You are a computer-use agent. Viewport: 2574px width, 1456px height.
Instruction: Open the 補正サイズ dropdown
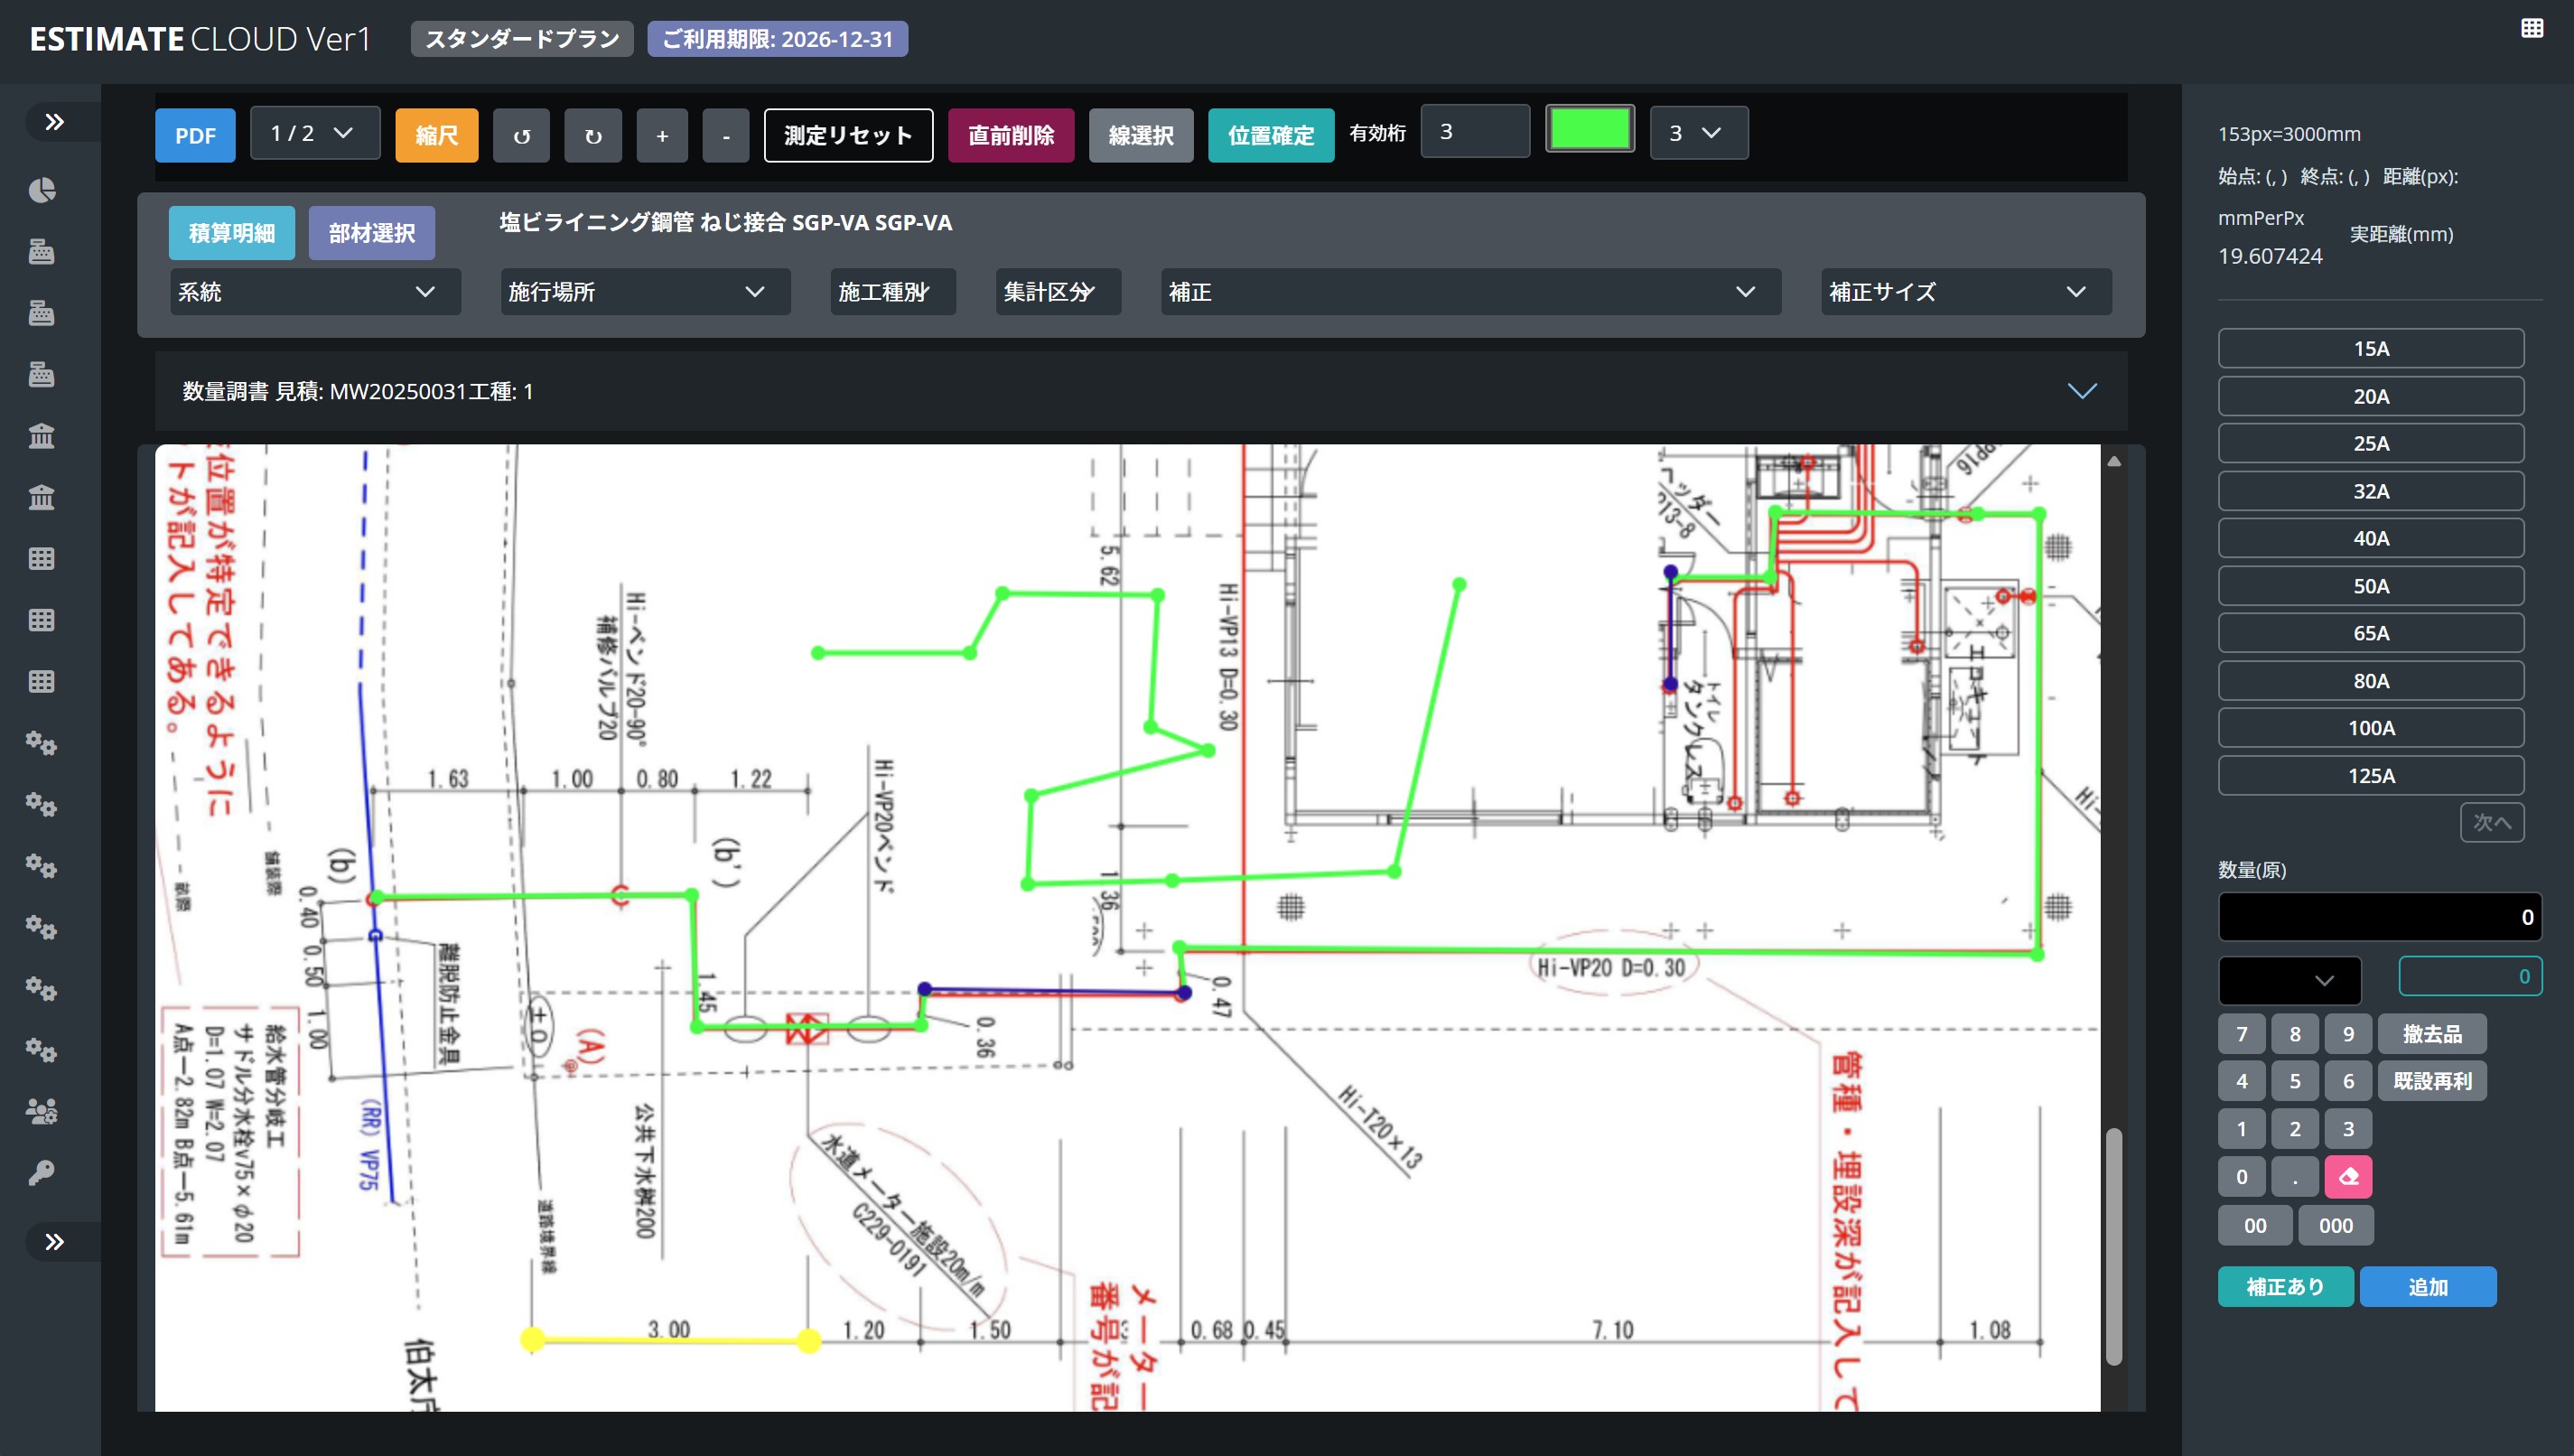pyautogui.click(x=1965, y=292)
